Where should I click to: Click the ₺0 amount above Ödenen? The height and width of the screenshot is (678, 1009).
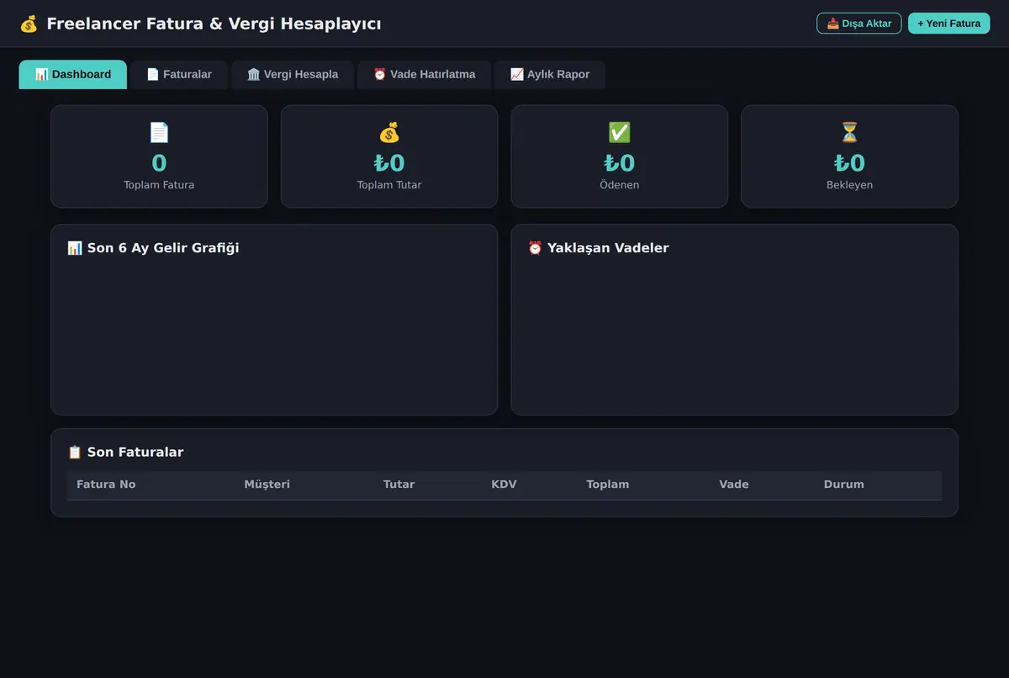point(620,163)
